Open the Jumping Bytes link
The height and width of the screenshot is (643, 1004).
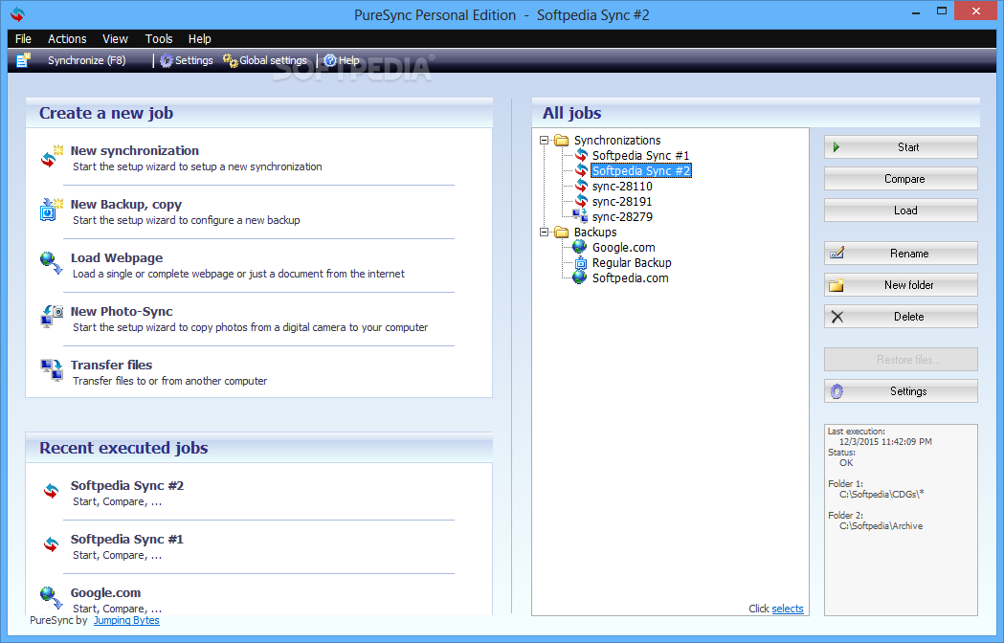pyautogui.click(x=126, y=620)
